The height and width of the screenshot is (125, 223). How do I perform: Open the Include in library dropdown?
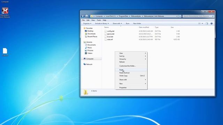[x=102, y=24]
